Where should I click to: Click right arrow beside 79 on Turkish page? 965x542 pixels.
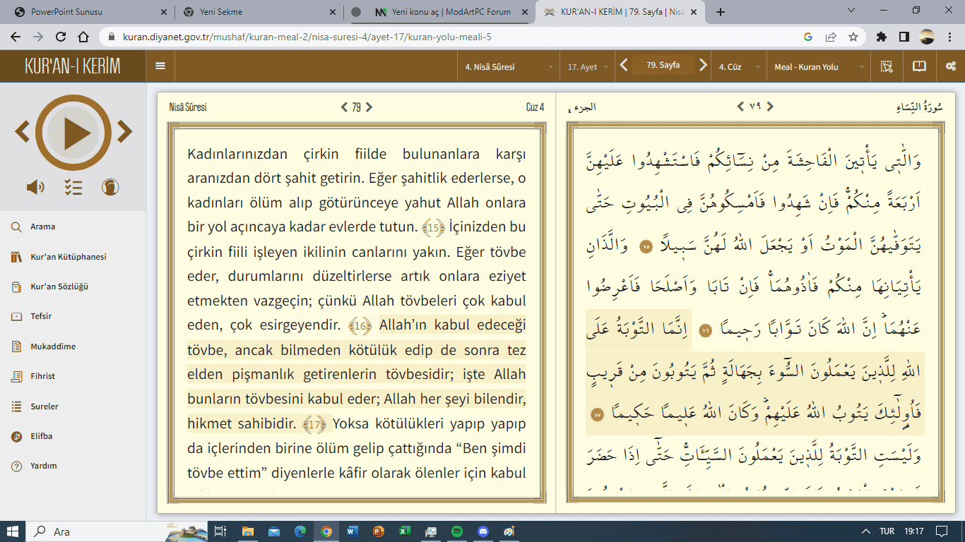click(369, 107)
